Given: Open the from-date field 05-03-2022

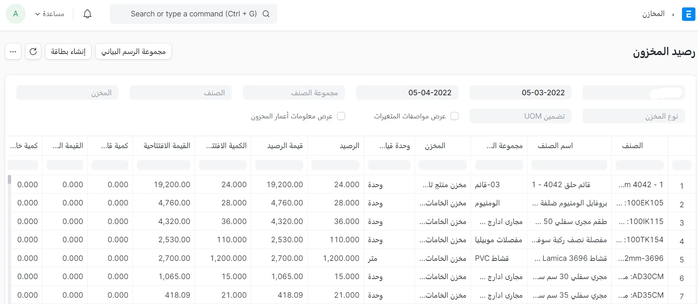Looking at the screenshot, I should coord(520,93).
